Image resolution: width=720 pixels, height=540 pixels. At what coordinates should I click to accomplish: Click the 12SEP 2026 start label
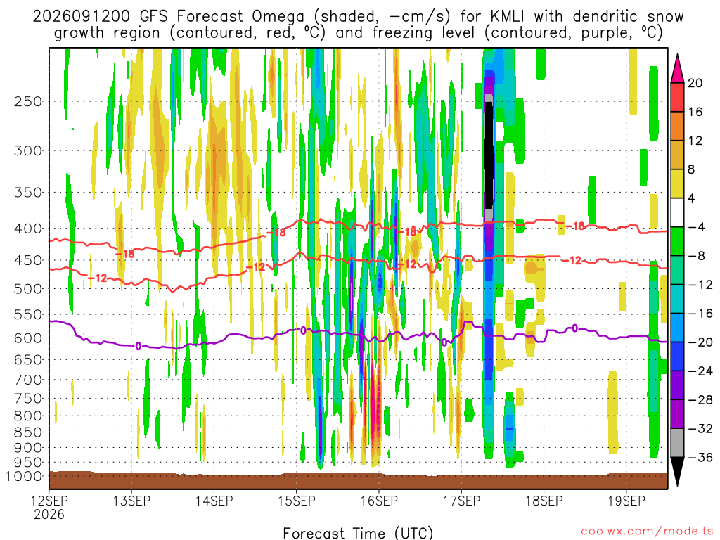pyautogui.click(x=49, y=508)
